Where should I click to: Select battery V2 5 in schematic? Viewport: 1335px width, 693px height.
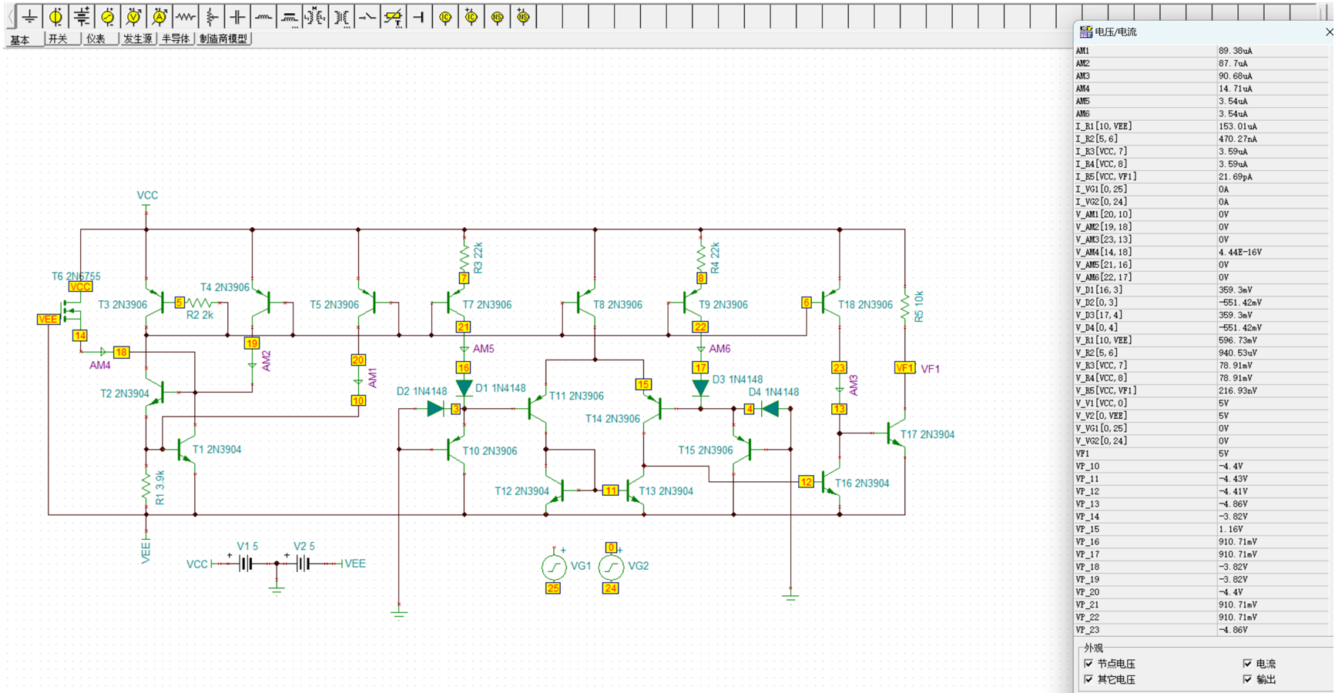(x=303, y=564)
